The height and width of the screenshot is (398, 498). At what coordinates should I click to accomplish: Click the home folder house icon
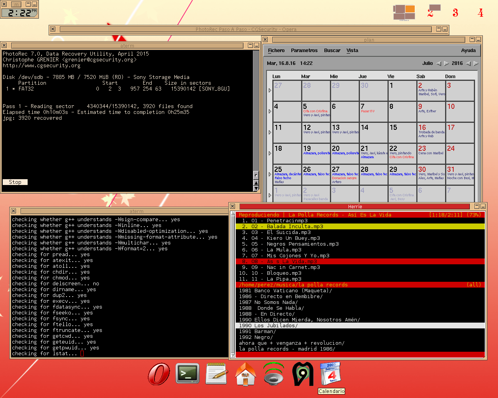point(245,374)
